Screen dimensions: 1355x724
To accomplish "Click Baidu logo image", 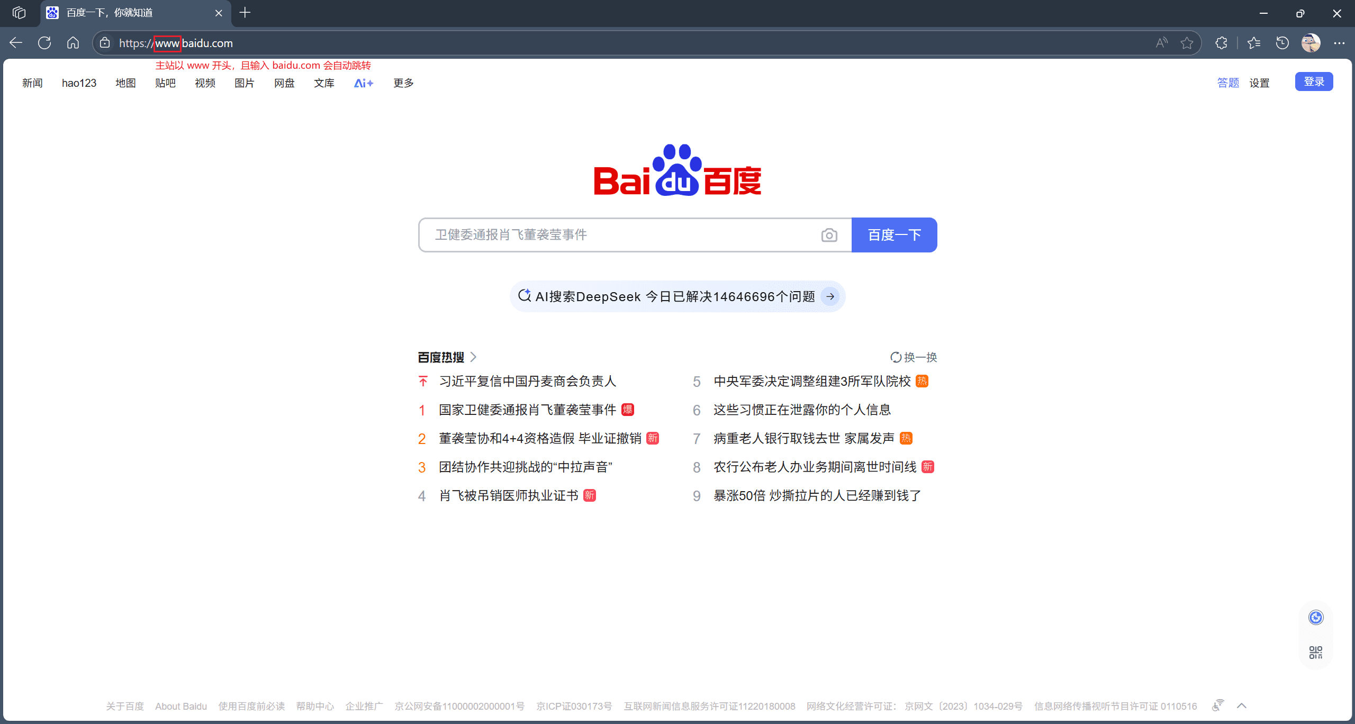I will pos(677,170).
